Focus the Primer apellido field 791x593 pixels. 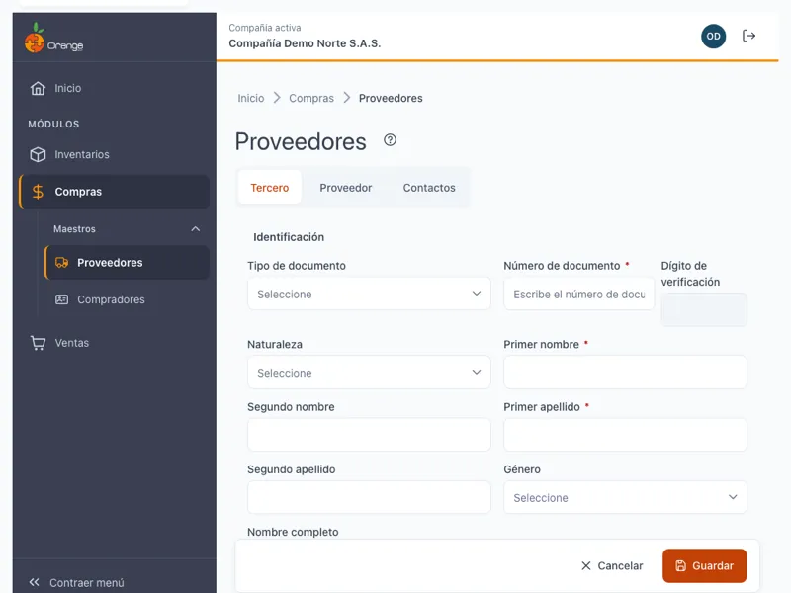[625, 435]
